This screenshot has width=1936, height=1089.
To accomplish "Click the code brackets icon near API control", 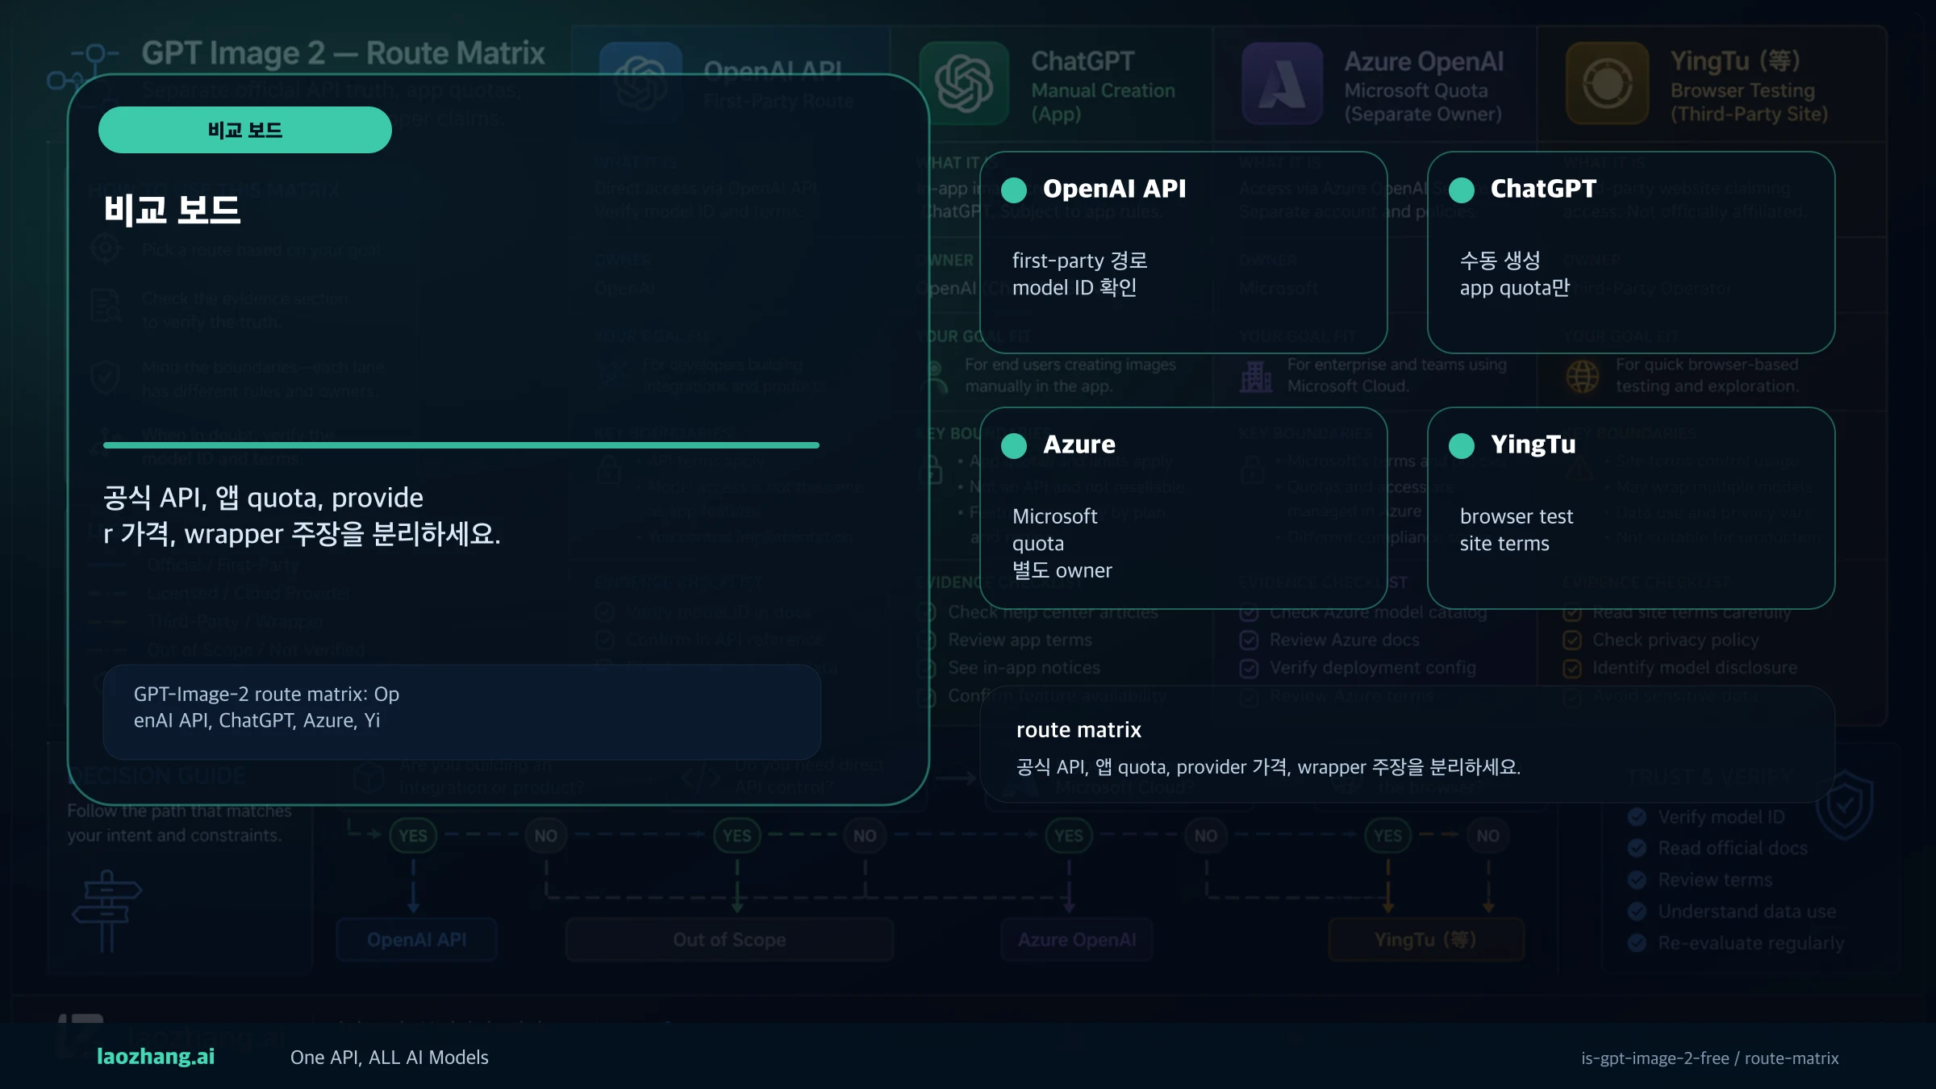I will pos(701,778).
